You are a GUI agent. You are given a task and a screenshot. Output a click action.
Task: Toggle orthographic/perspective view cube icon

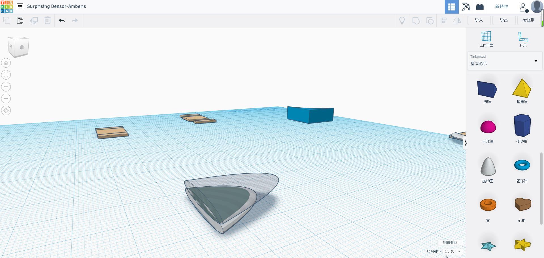[6, 110]
